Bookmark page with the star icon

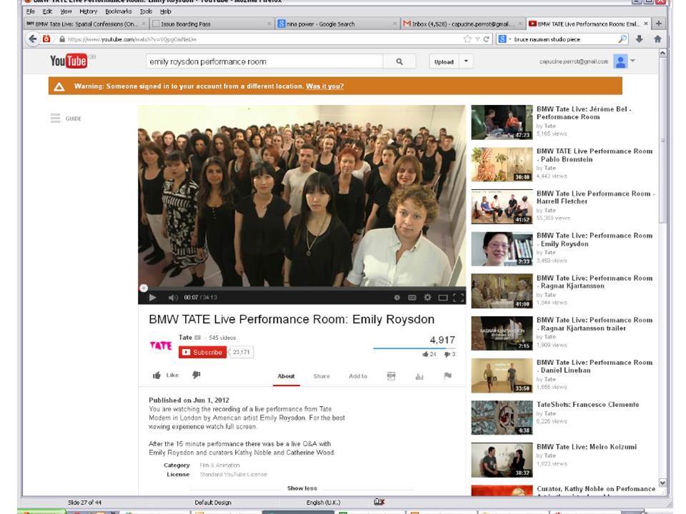click(467, 39)
